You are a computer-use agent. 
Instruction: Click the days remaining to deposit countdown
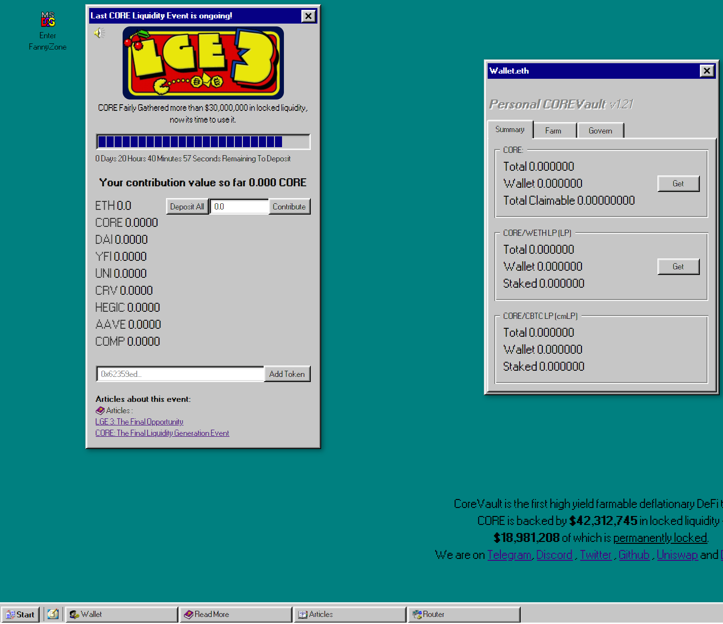point(193,158)
